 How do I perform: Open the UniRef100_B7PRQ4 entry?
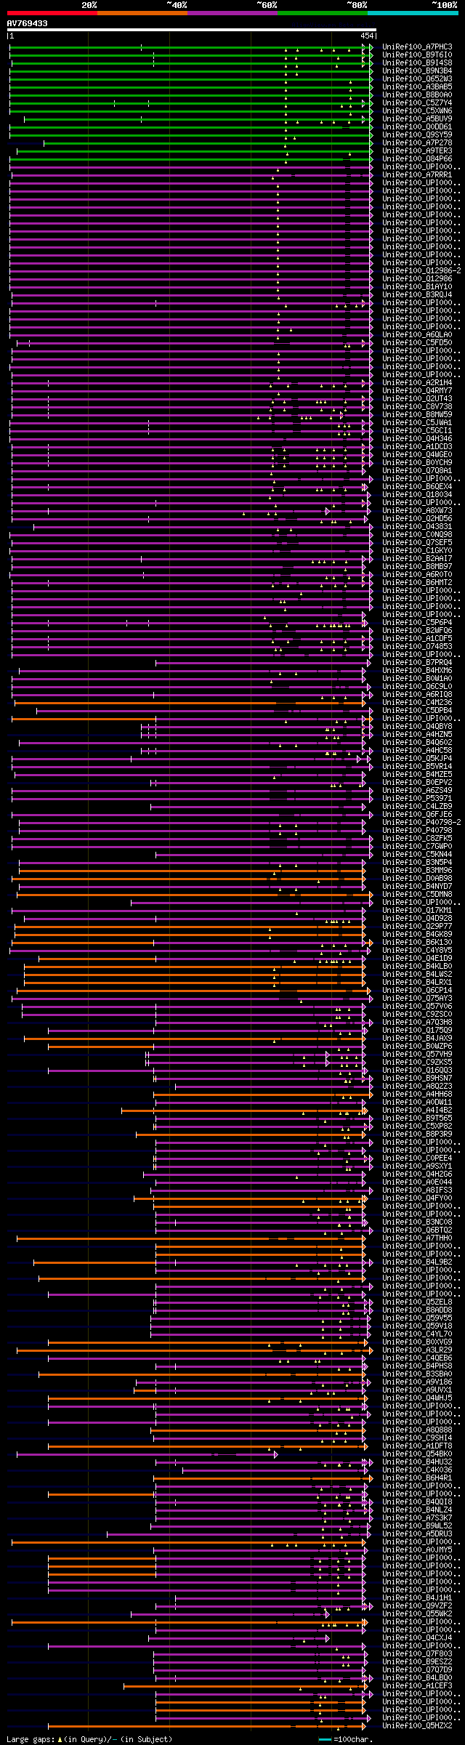coord(417,662)
